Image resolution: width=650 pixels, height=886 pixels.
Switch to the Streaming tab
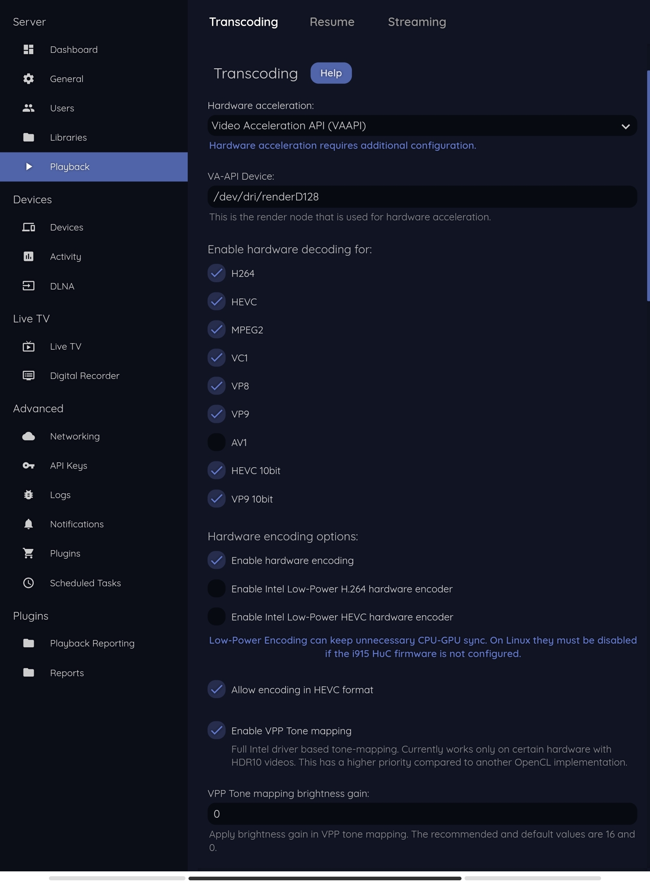417,22
